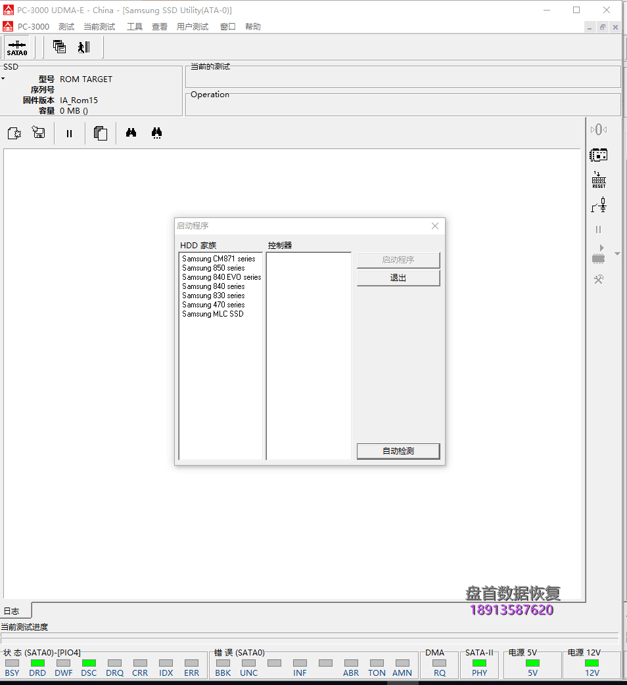Screen dimensions: 627x685
Task: Click the green 12V power indicator
Action: pyautogui.click(x=592, y=663)
